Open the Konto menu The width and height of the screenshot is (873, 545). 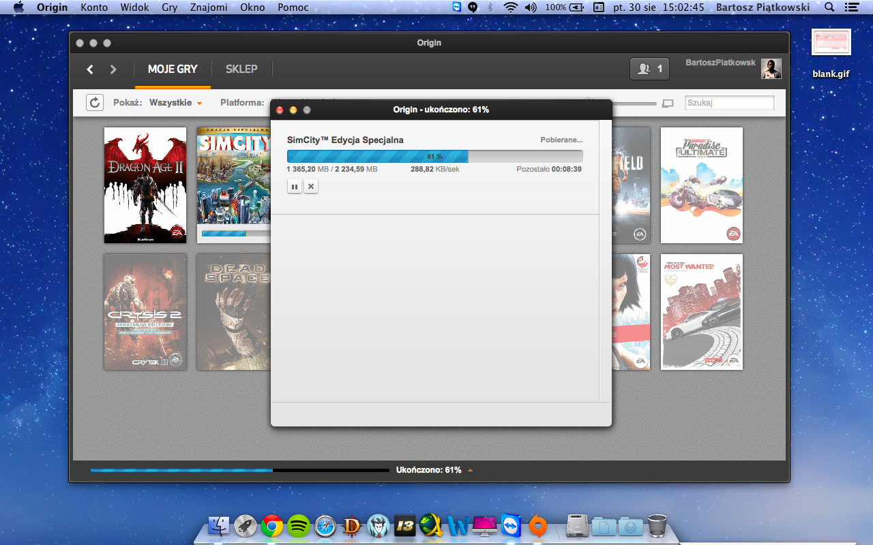tap(95, 7)
